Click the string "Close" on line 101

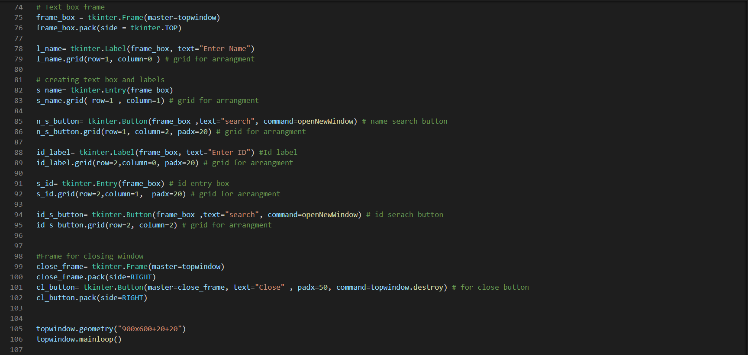click(270, 287)
